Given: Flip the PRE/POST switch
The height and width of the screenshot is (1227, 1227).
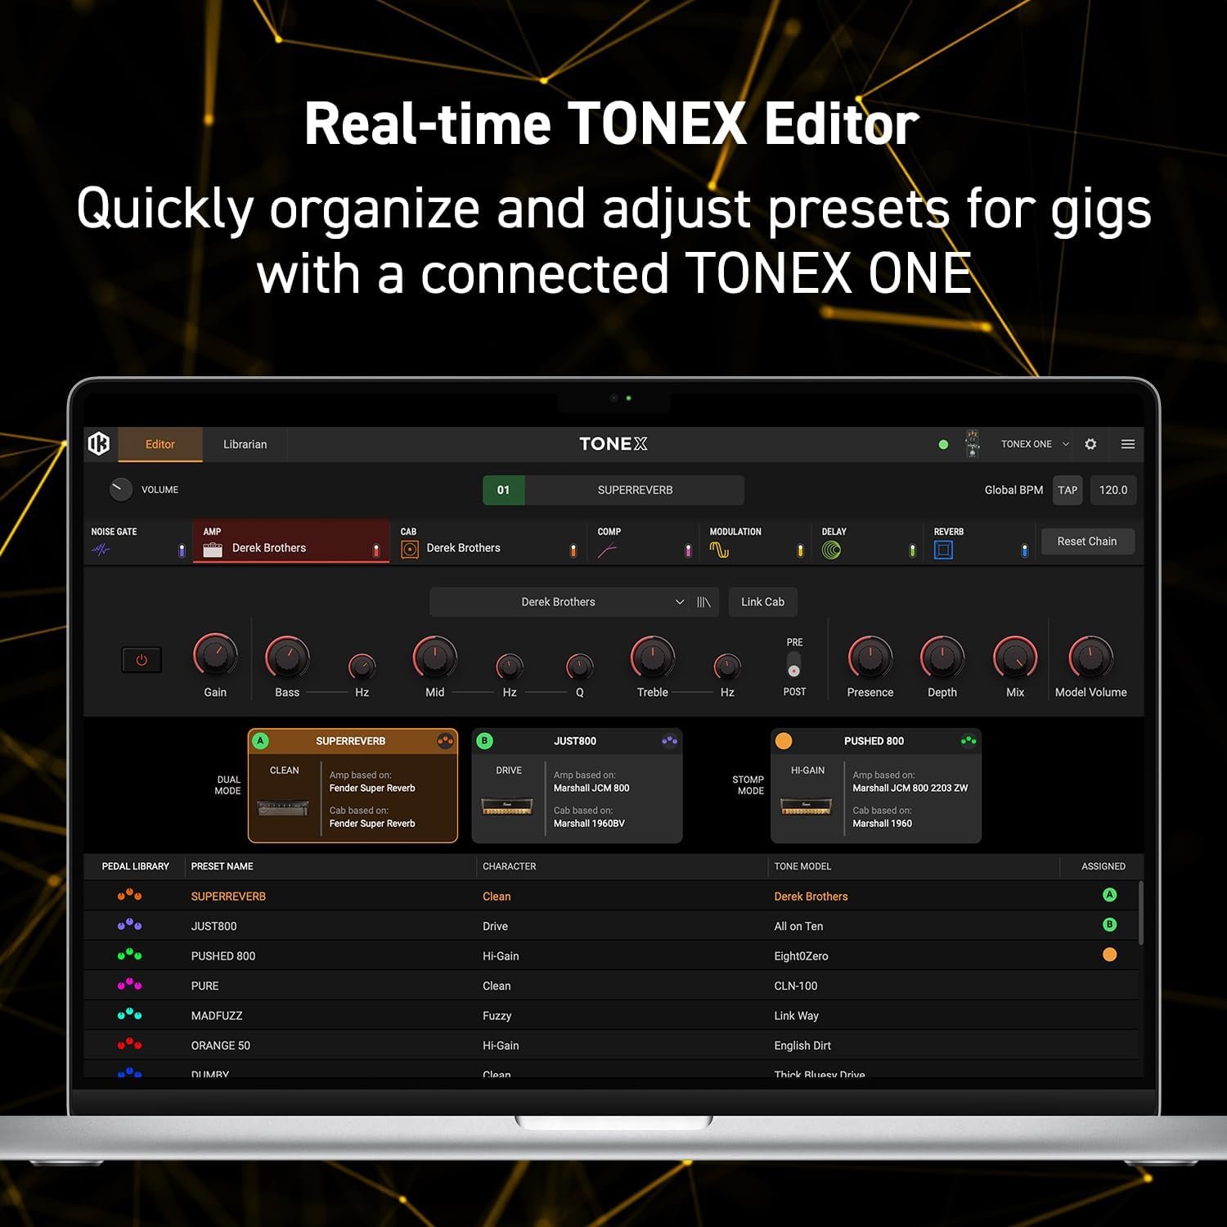Looking at the screenshot, I should click(793, 664).
